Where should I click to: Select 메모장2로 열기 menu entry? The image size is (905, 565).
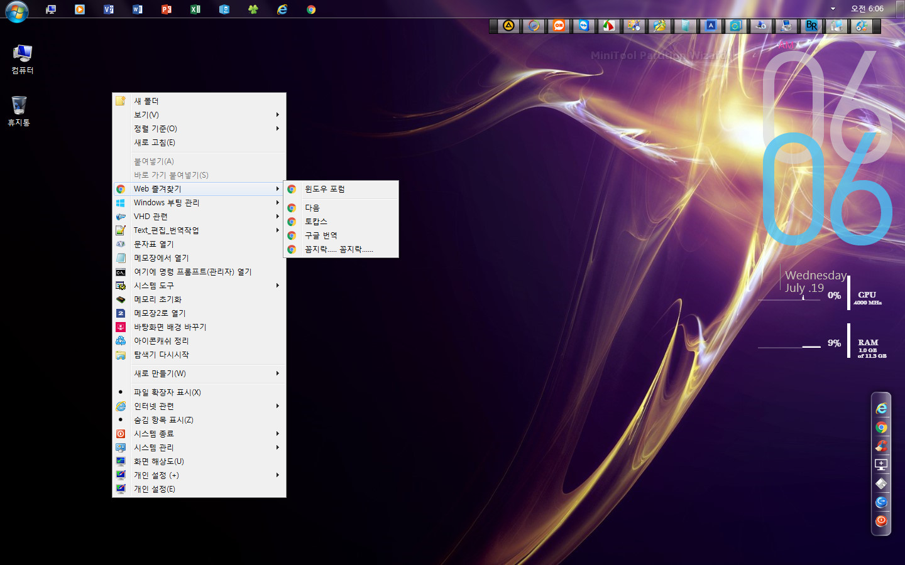click(x=199, y=313)
